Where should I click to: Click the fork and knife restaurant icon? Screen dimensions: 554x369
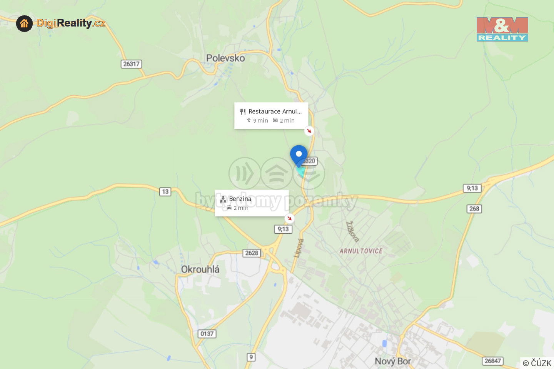click(242, 112)
